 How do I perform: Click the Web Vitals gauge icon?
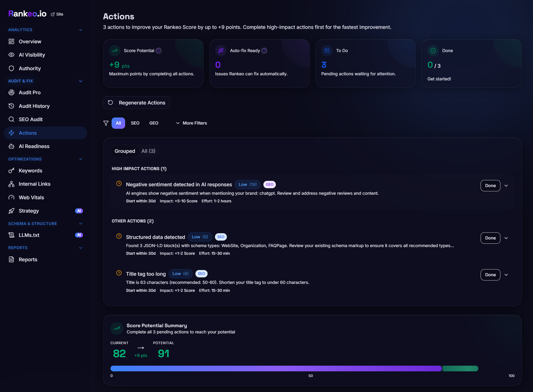(x=11, y=198)
